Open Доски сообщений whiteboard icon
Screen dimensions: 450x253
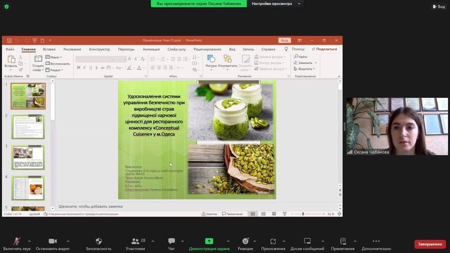(307, 241)
